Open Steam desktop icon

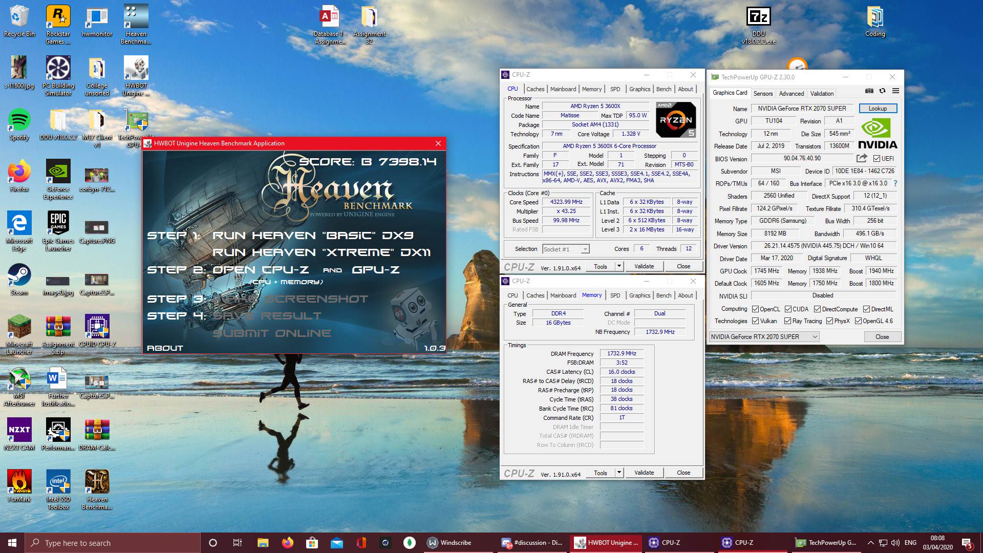[19, 280]
